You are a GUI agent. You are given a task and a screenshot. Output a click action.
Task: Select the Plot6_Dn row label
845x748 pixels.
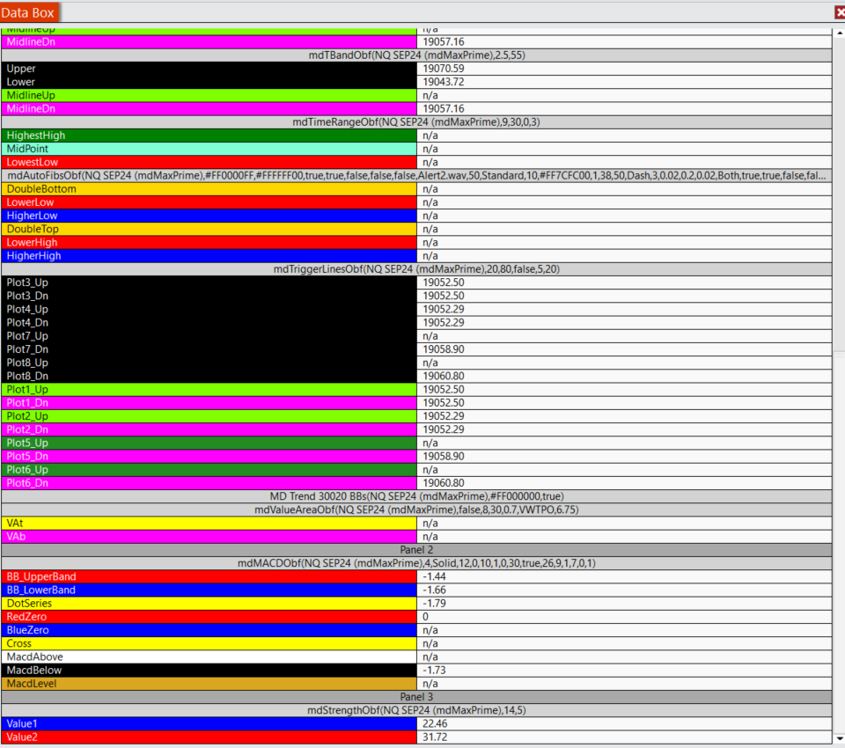point(209,483)
